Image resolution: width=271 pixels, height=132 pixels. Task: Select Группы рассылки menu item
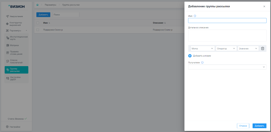tap(16, 70)
